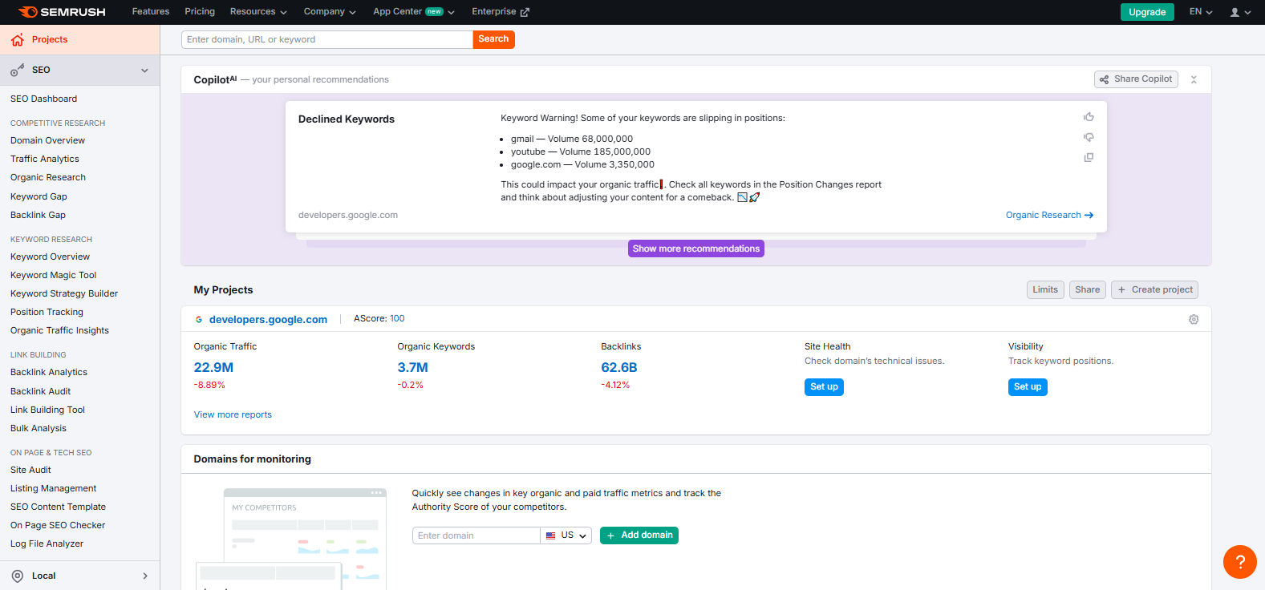Click Set up under Visibility
This screenshot has height=590, width=1265.
tap(1028, 387)
